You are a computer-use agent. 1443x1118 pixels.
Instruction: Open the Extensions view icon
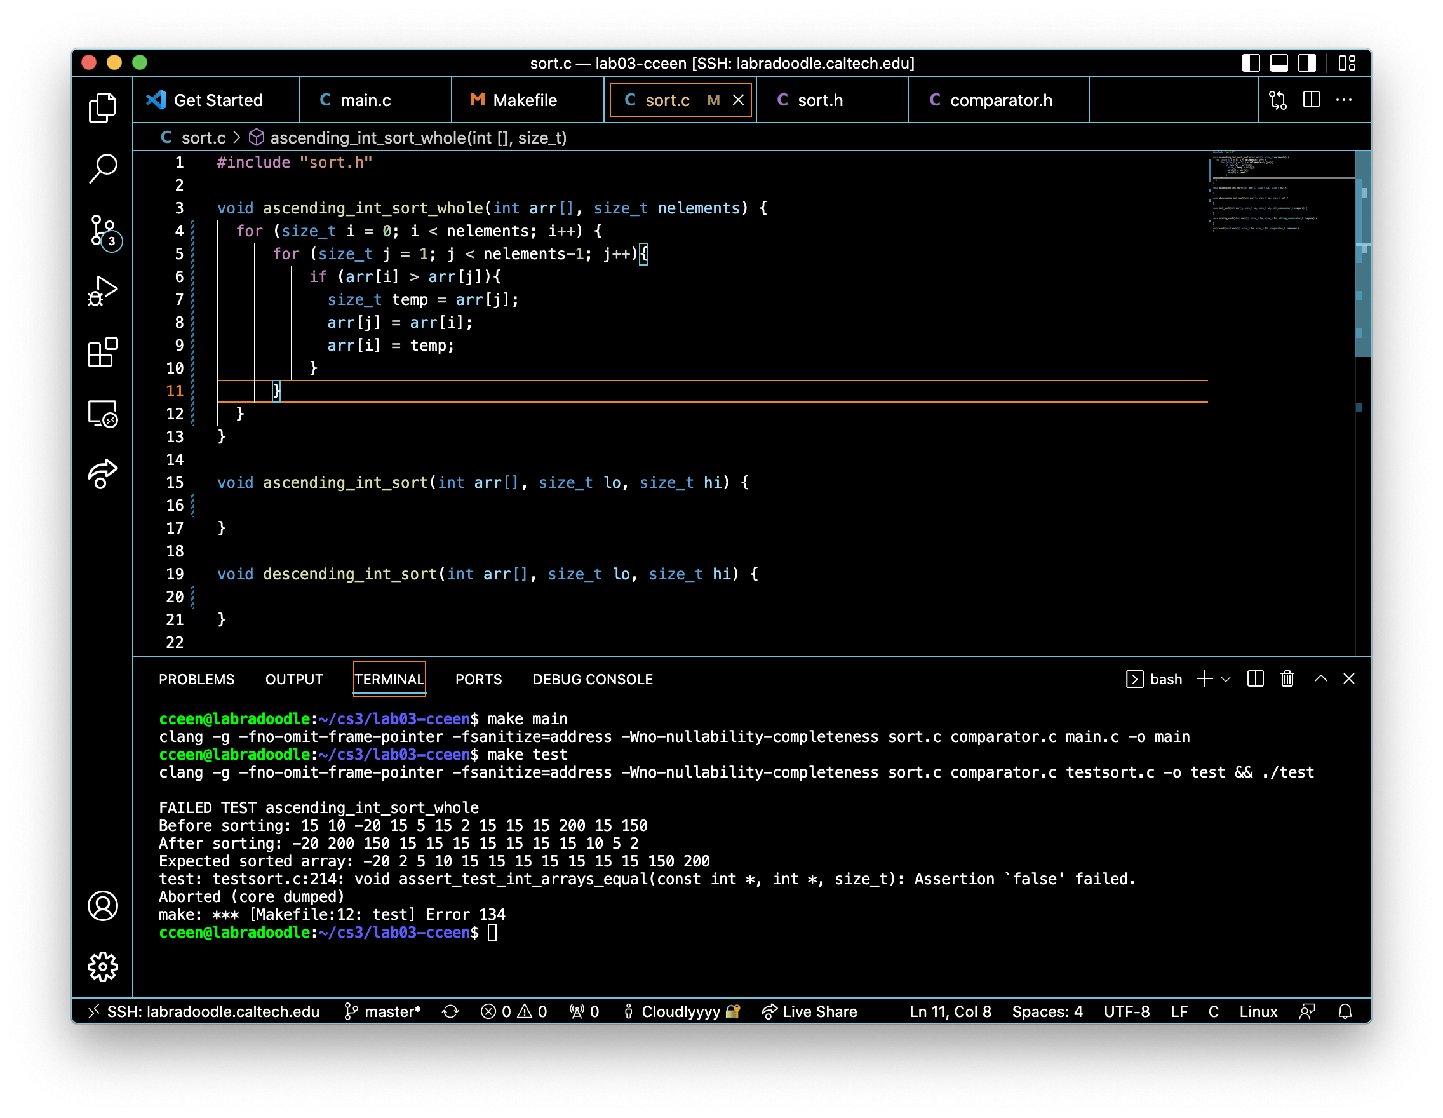tap(102, 352)
